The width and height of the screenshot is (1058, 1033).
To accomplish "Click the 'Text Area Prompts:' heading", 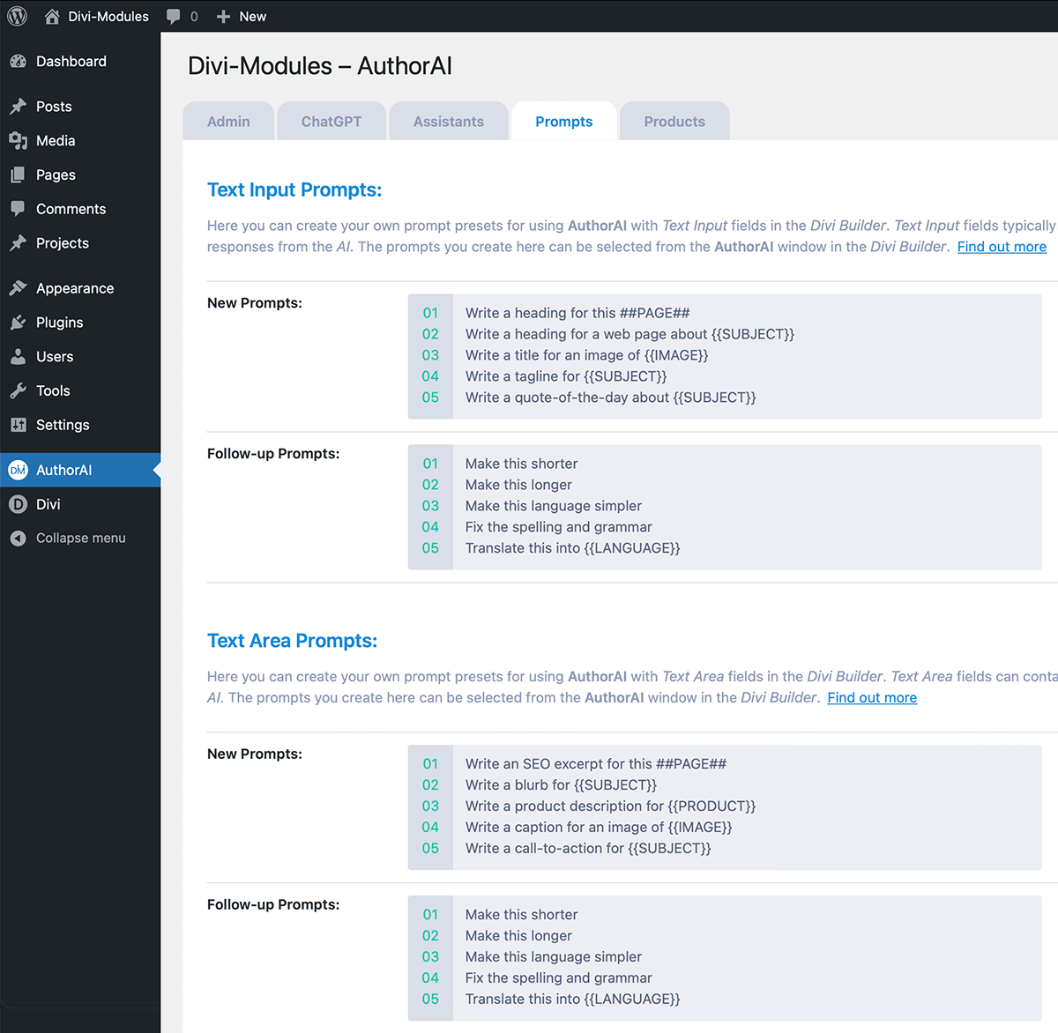I will (292, 641).
